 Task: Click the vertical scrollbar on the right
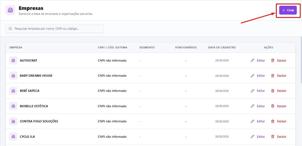(301, 60)
